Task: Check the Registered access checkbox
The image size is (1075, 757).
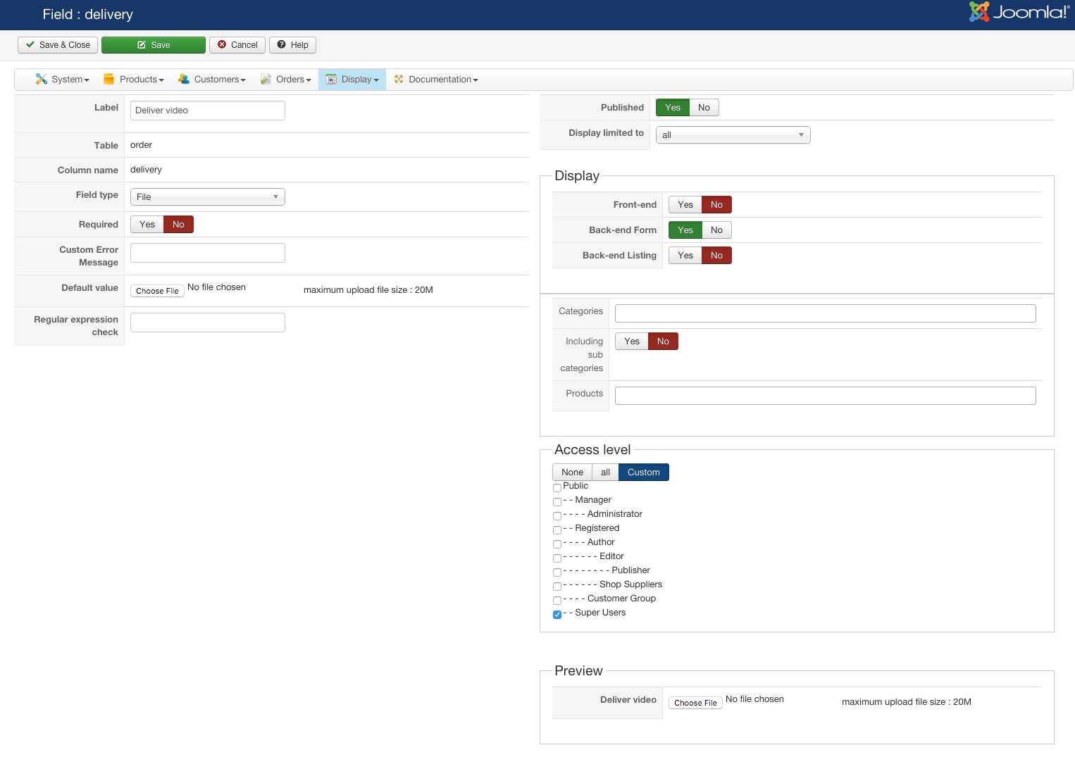Action: [557, 530]
